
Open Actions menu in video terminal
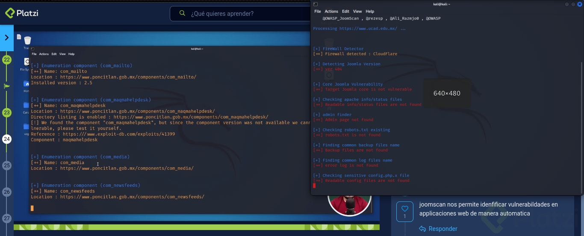pos(44,54)
